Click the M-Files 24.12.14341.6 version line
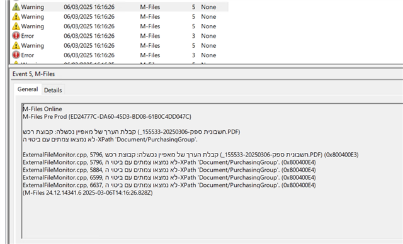Image resolution: width=403 pixels, height=244 pixels. [x=88, y=192]
